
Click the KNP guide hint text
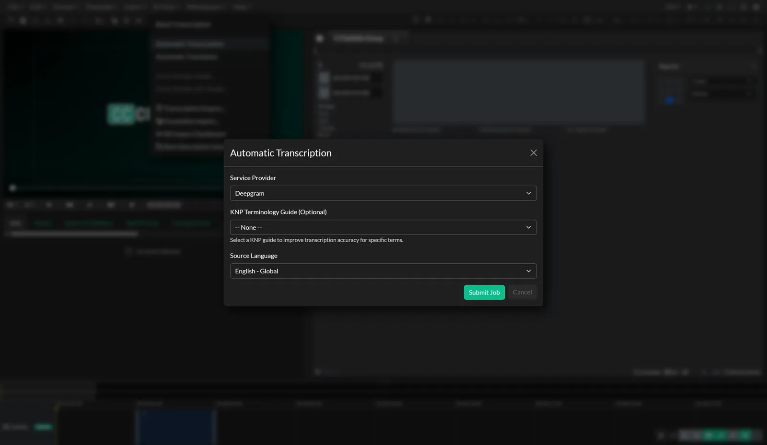316,240
